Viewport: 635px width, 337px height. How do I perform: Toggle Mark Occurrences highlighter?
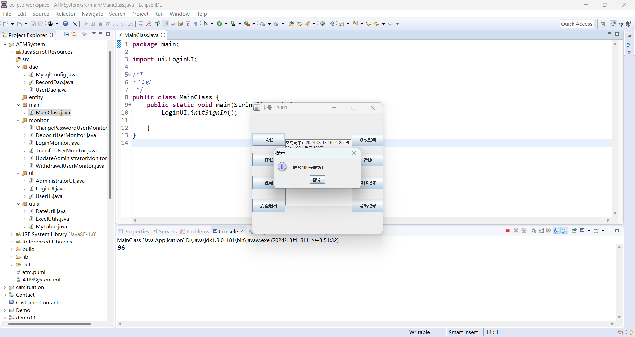click(x=165, y=24)
